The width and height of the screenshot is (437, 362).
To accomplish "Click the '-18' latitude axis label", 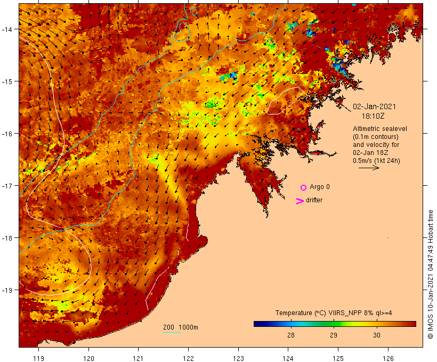I will pyautogui.click(x=6, y=238).
